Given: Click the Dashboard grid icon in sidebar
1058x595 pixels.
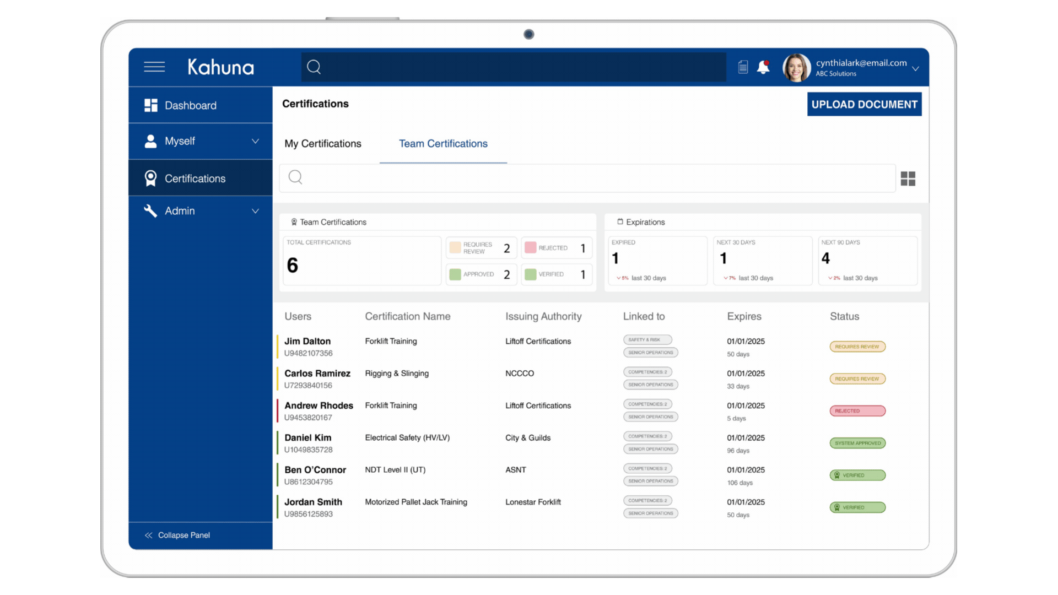Looking at the screenshot, I should 151,105.
